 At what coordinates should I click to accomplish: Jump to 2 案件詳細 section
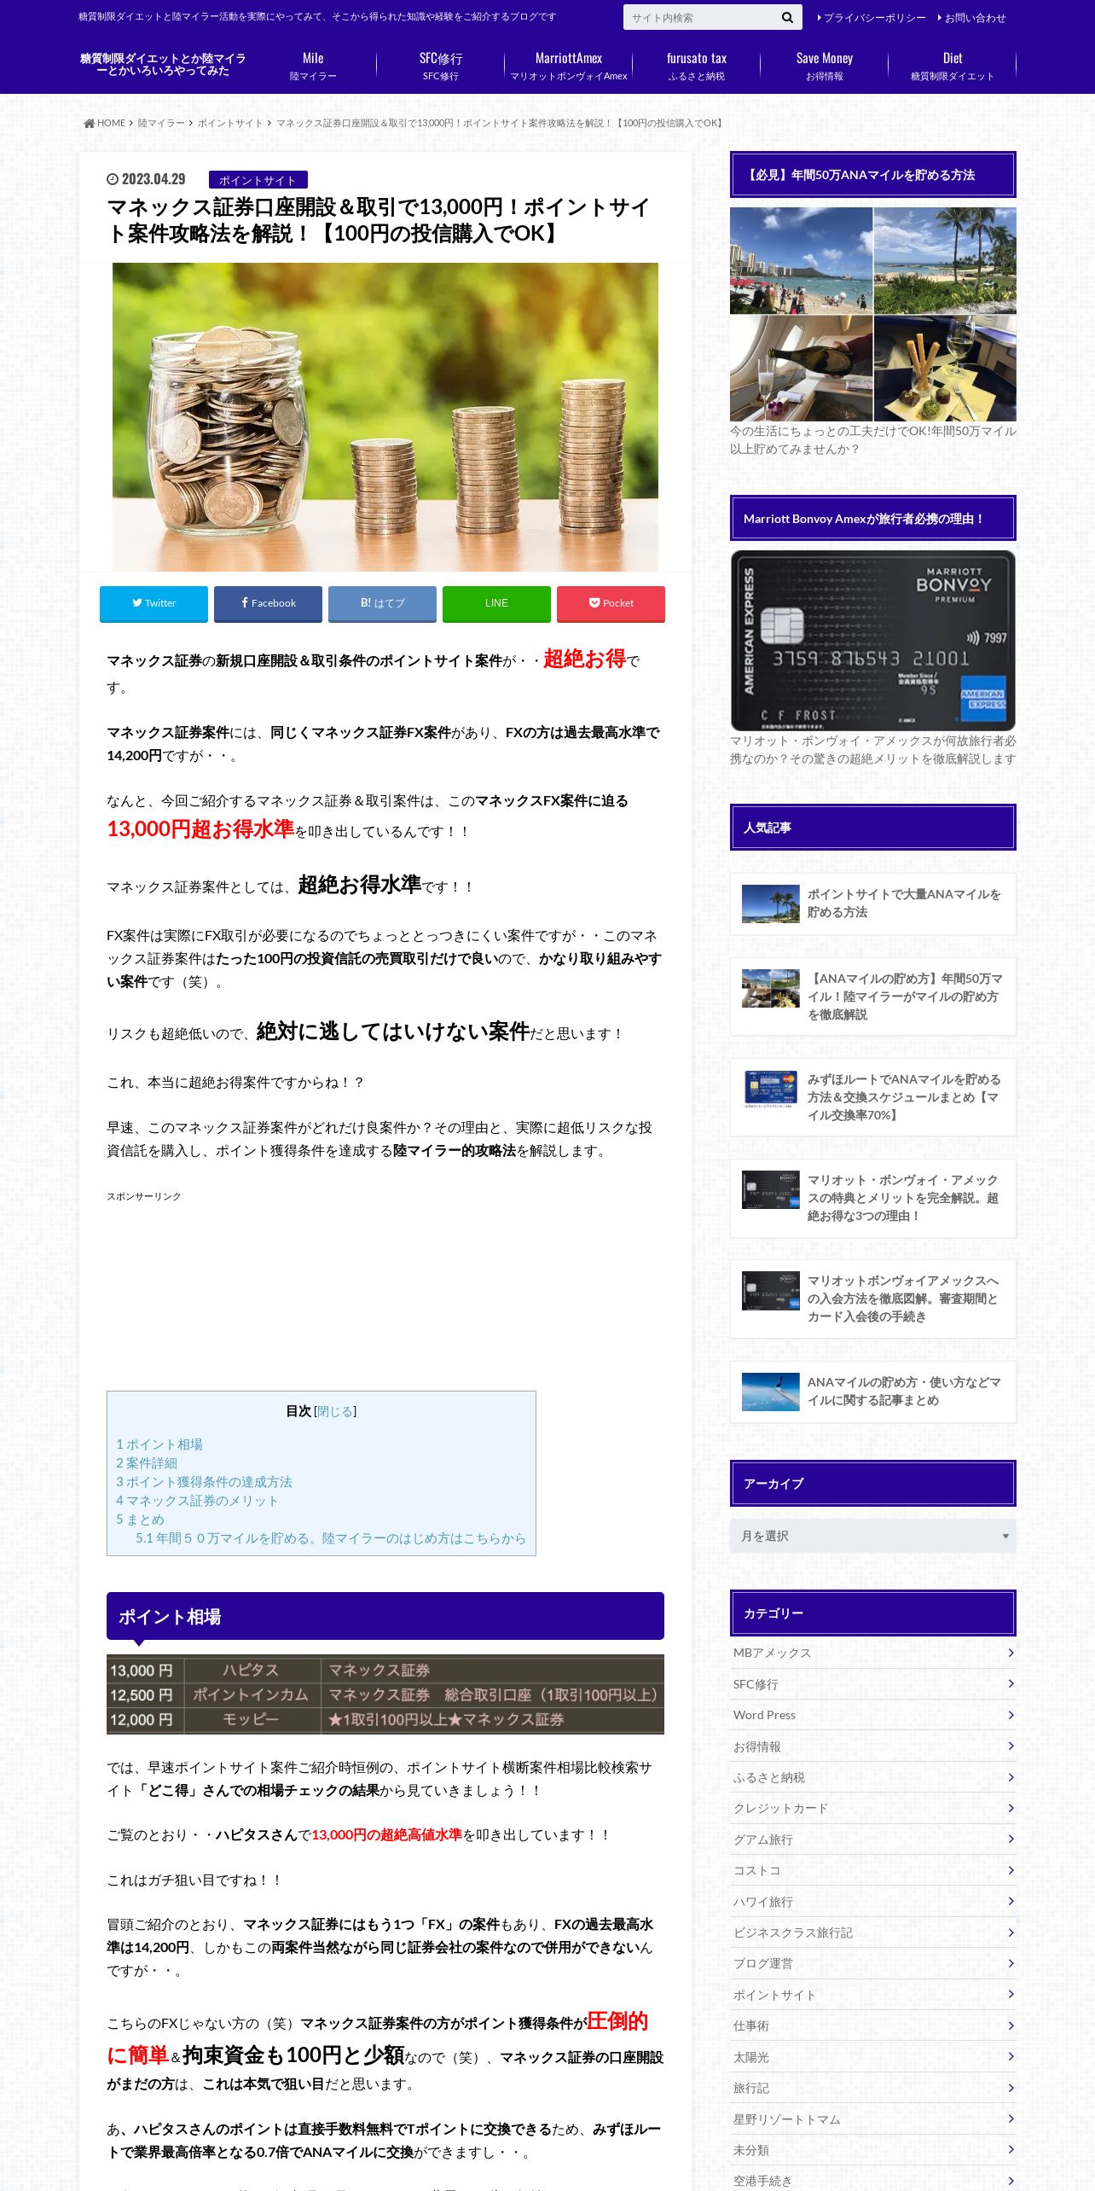pos(147,1463)
